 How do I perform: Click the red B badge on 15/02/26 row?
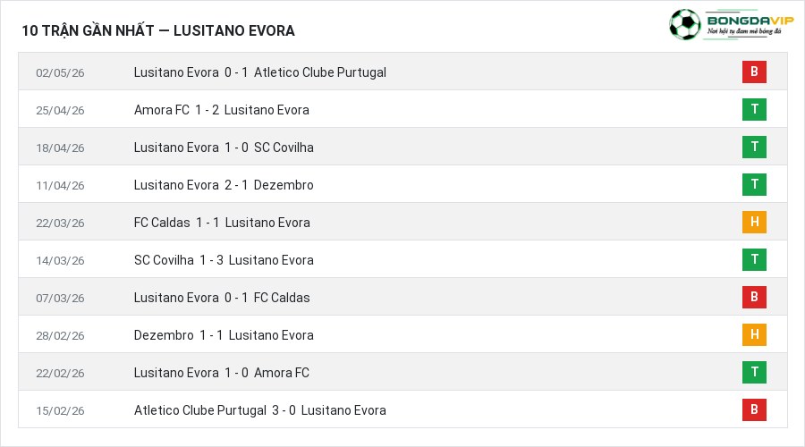(x=754, y=409)
